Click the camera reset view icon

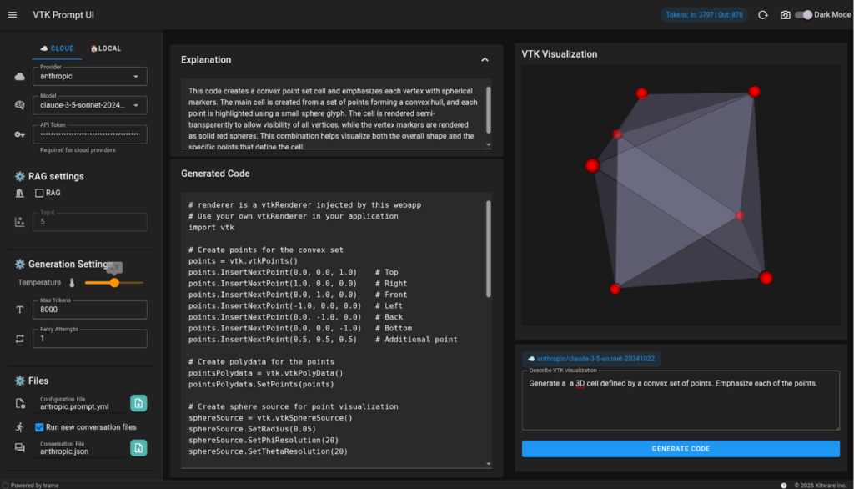785,15
